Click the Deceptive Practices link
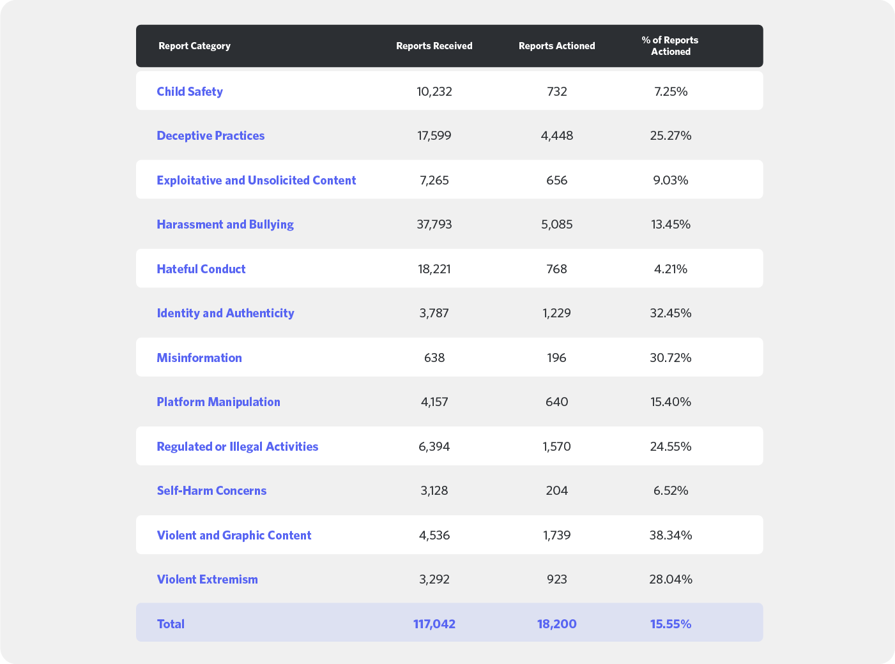Screen dimensions: 895x664 click(210, 135)
